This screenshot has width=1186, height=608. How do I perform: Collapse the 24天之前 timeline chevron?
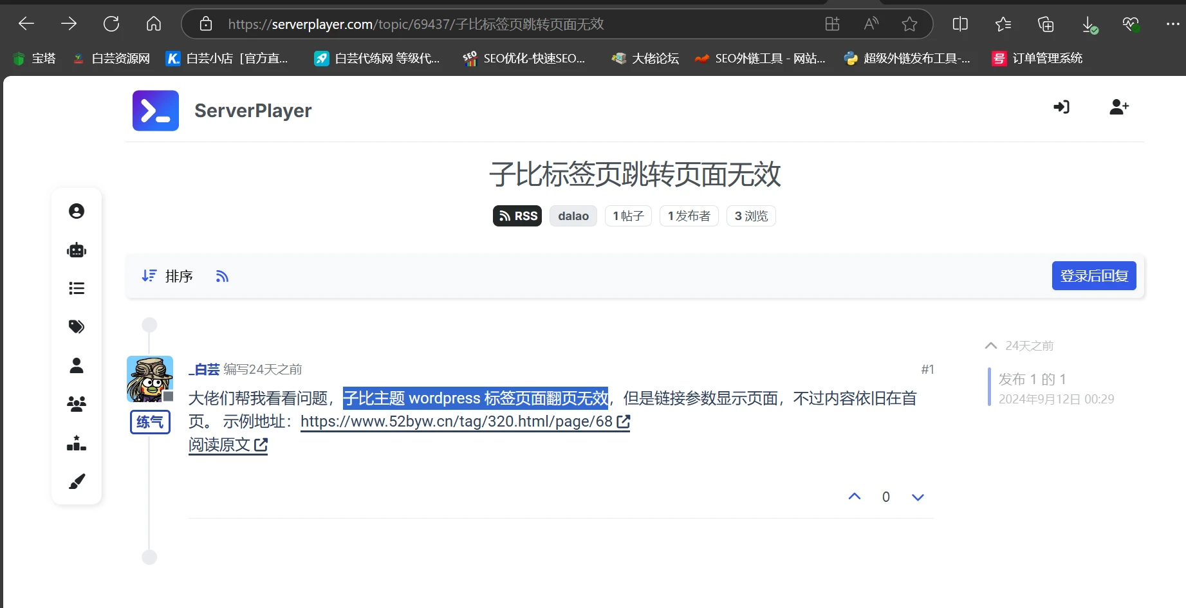991,345
